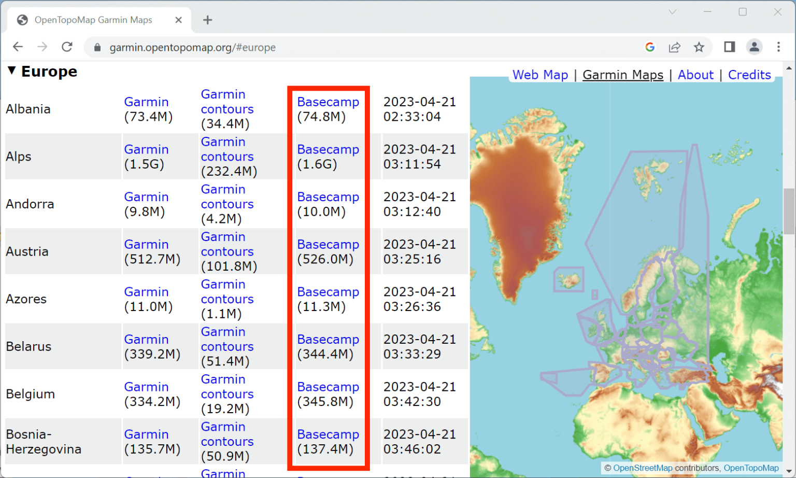Click the scrollbar down arrow
Viewport: 796px width, 478px height.
pos(790,471)
